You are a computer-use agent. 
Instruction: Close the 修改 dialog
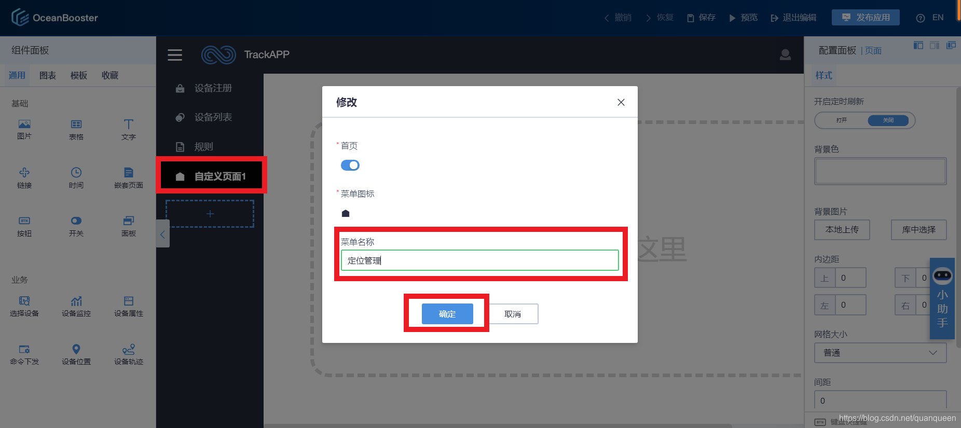coord(621,102)
